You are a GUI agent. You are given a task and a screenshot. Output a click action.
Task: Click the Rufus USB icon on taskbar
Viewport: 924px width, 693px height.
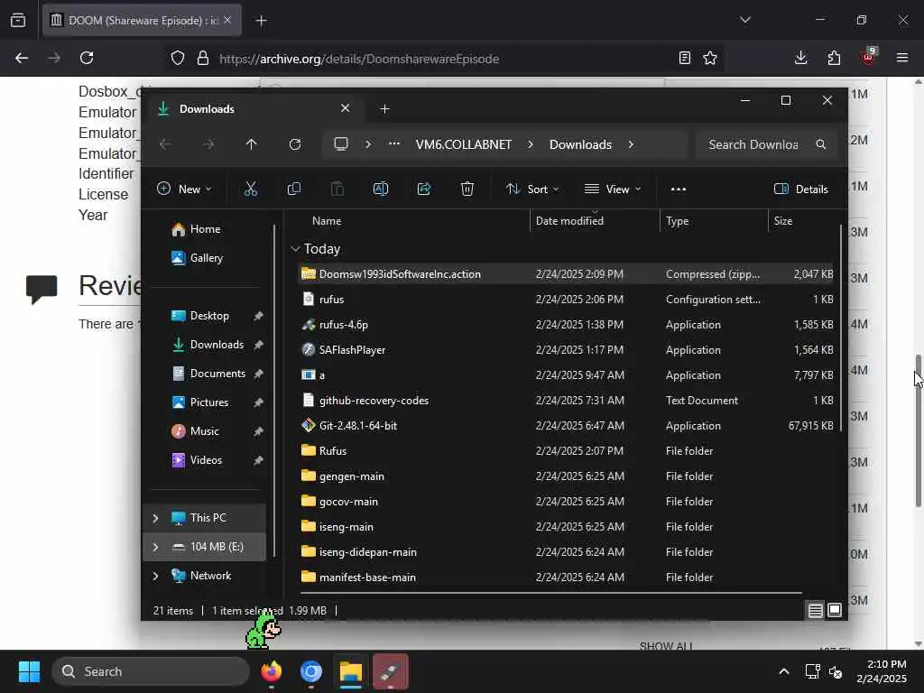390,671
